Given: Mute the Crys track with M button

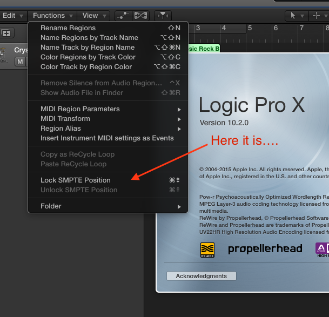Looking at the screenshot, I should 20,62.
